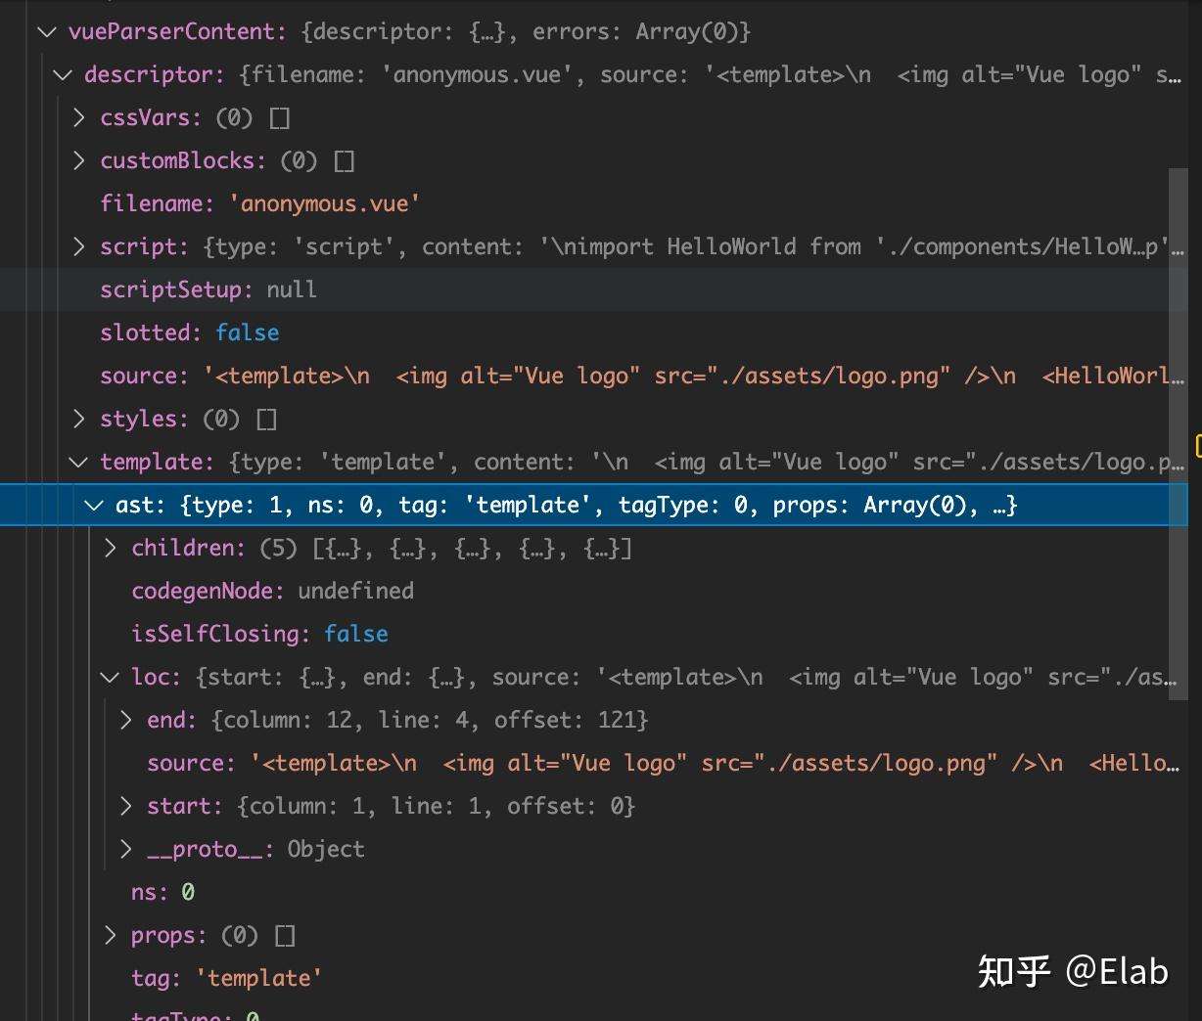
Task: Select the codegenNode: undefined row
Action: 593,591
